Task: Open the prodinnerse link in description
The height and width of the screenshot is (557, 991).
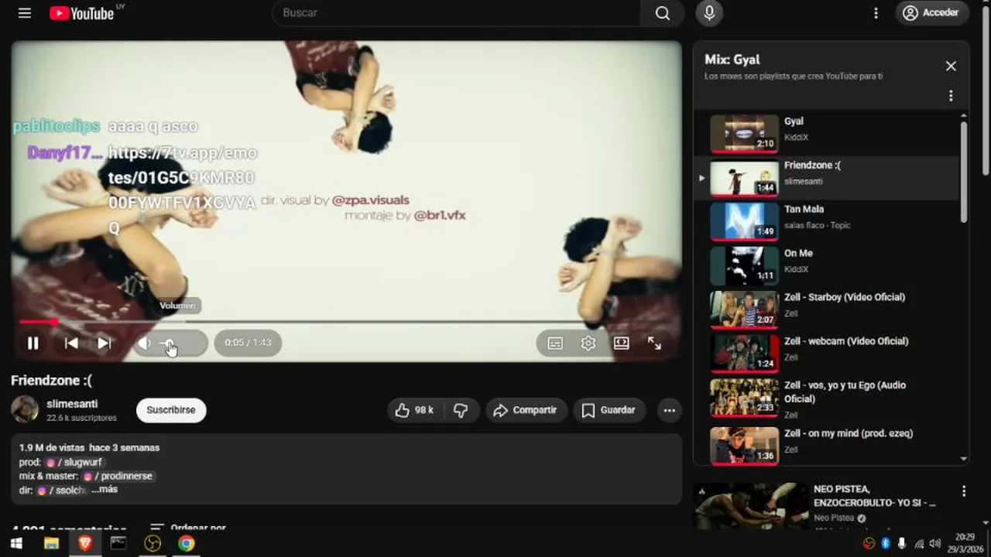Action: 119,477
